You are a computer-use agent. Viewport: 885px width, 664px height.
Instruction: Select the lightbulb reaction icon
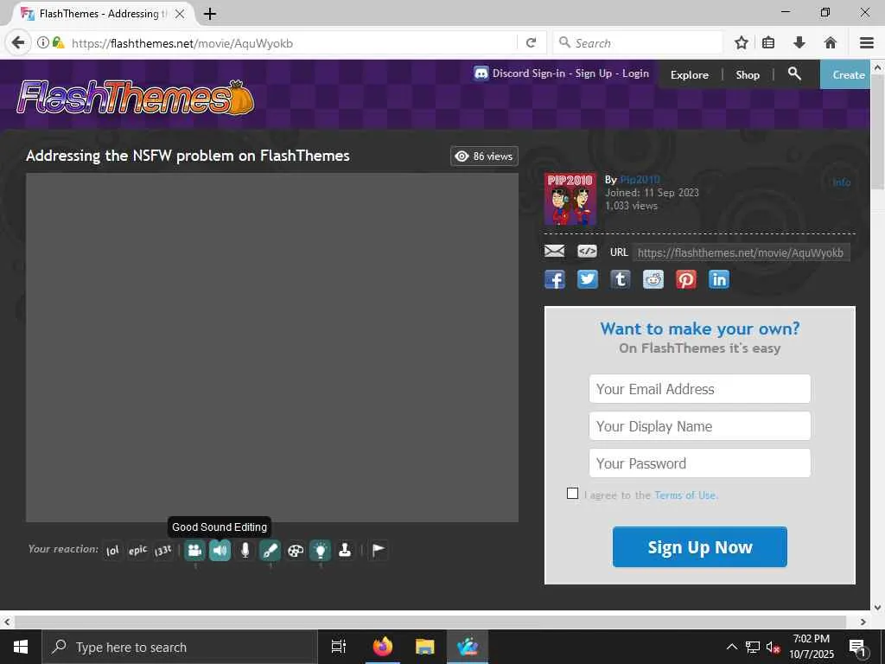pyautogui.click(x=320, y=550)
